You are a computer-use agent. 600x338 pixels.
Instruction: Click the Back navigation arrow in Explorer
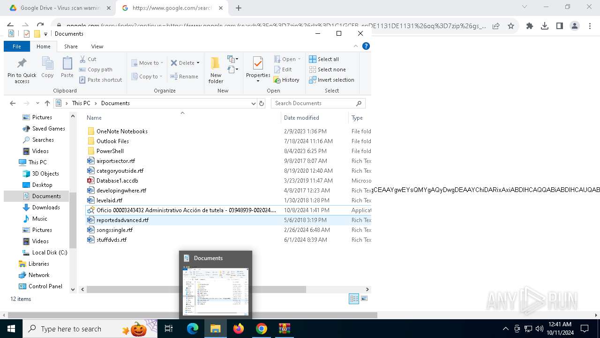coord(13,103)
